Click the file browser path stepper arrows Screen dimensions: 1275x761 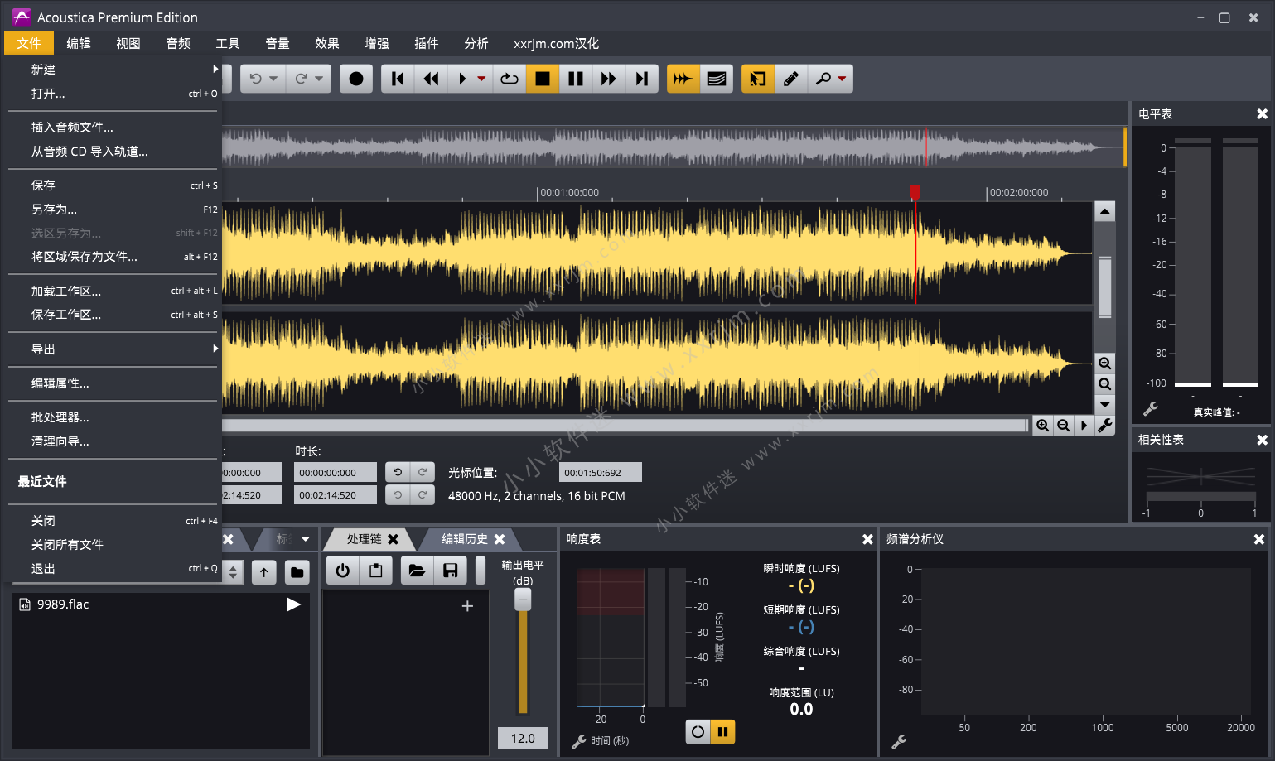tap(234, 572)
